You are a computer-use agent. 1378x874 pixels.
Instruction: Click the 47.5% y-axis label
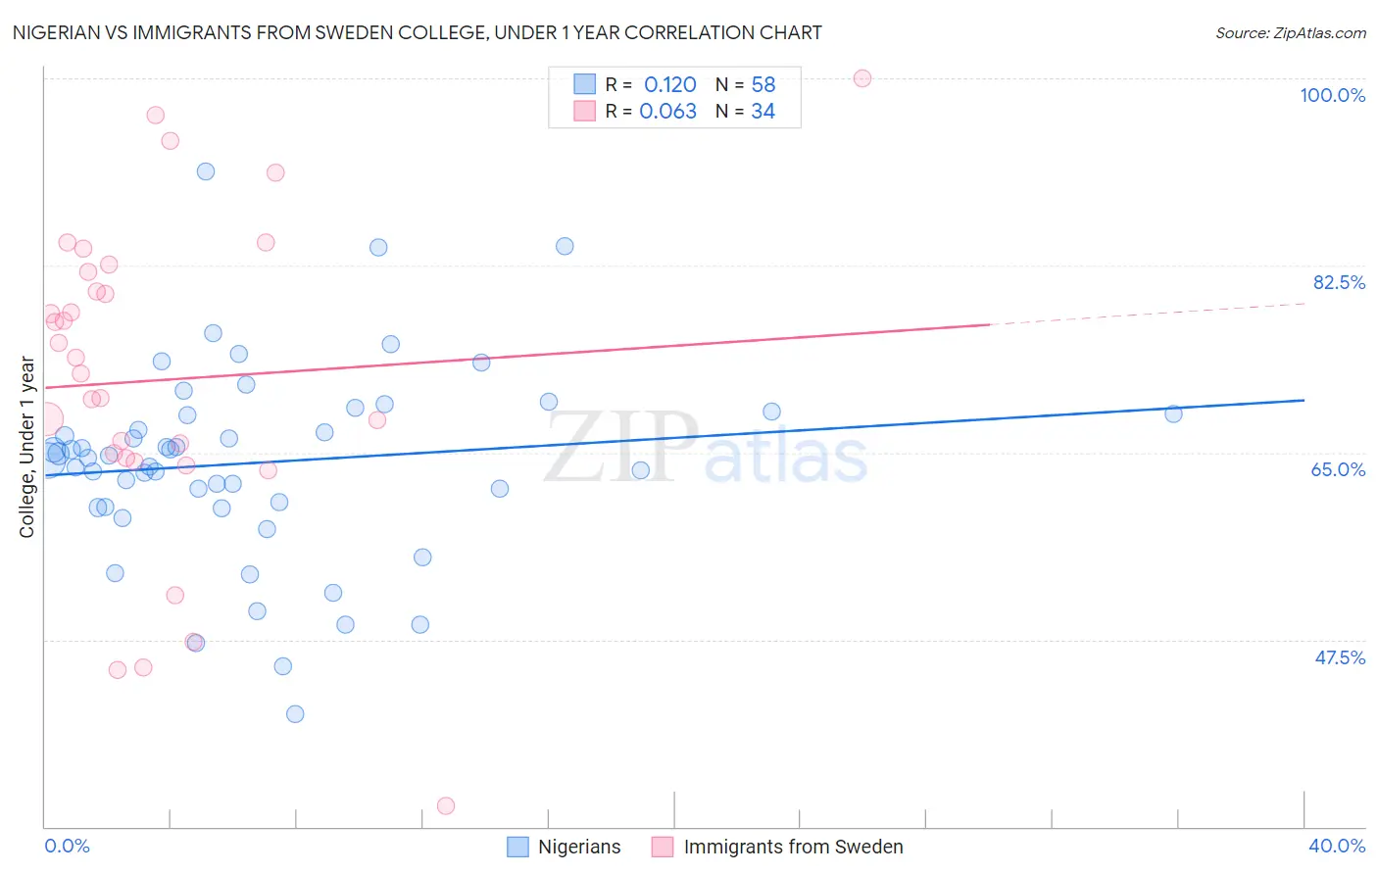click(1340, 657)
